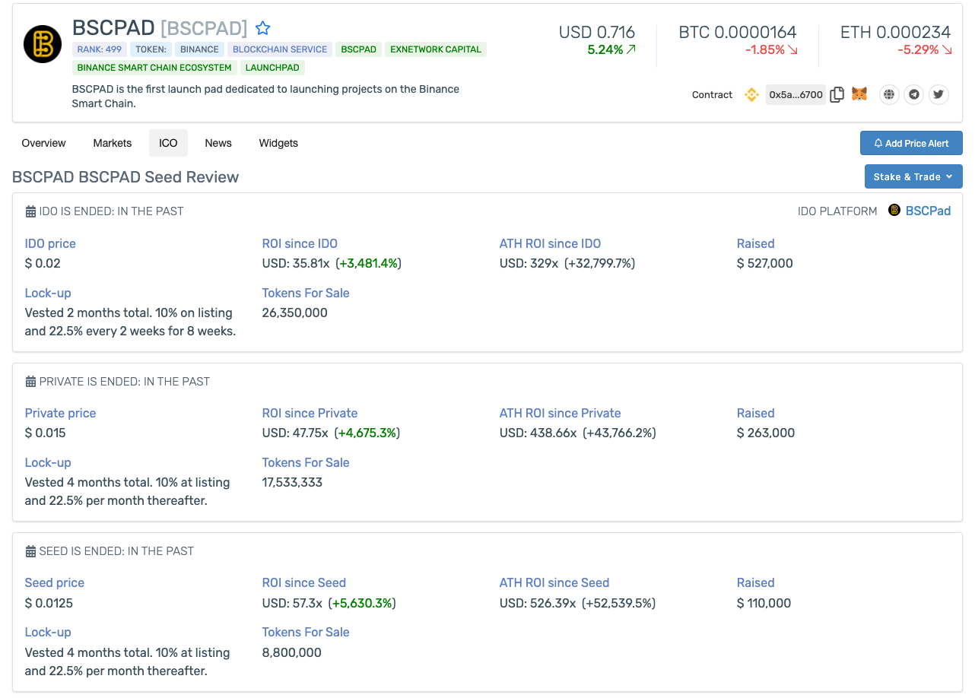Click Private raised amount $ 263,000
Viewport: 975px width, 698px height.
click(766, 433)
